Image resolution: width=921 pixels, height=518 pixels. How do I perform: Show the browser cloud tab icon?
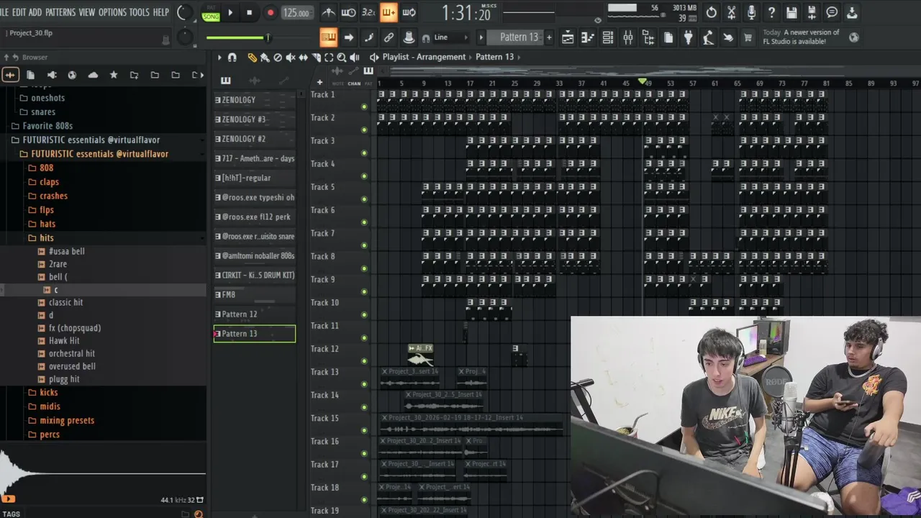coord(93,75)
